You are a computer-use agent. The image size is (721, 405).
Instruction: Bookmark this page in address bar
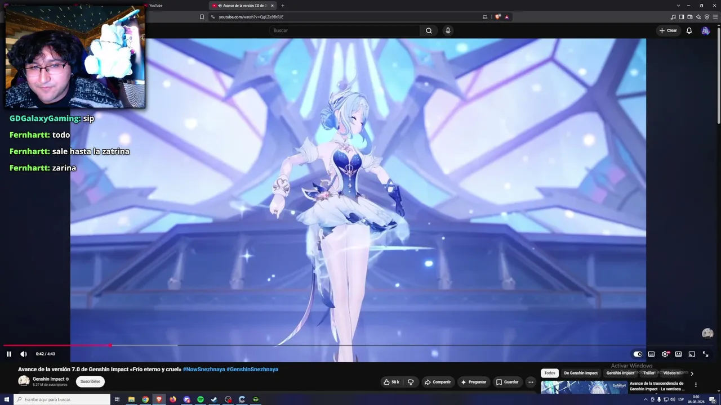tap(202, 17)
